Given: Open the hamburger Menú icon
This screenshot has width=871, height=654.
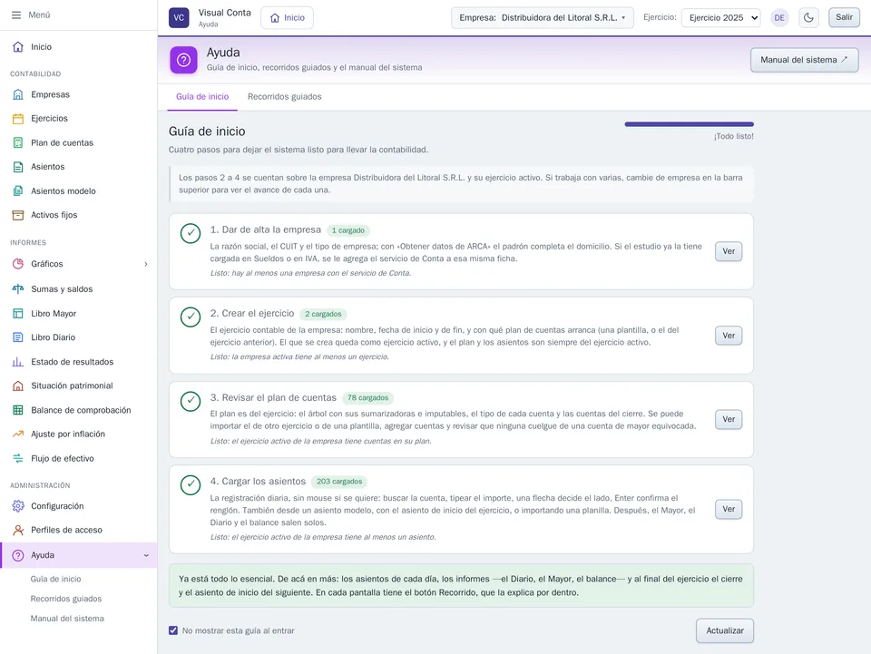Looking at the screenshot, I should click(16, 15).
